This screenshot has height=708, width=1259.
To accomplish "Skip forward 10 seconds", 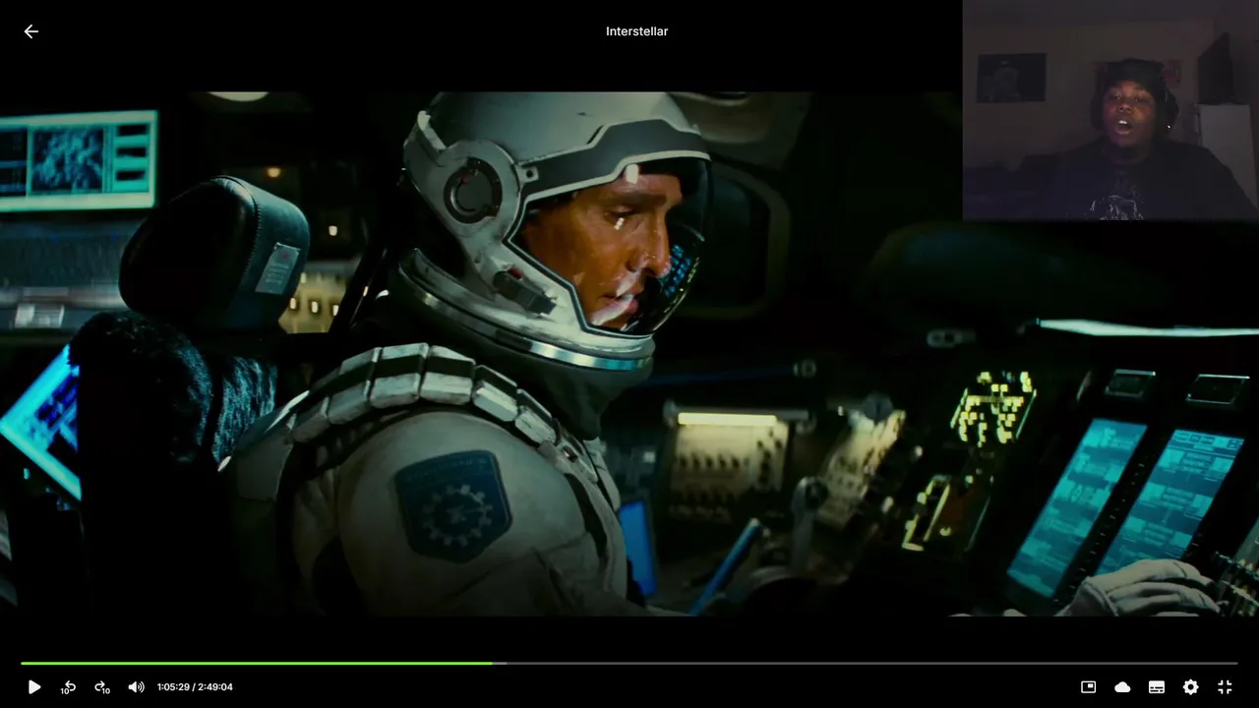I will tap(102, 687).
